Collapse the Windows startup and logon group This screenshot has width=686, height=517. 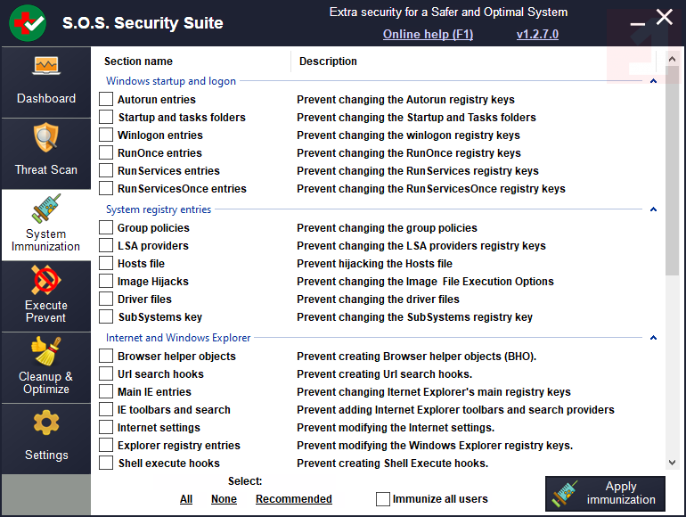coord(653,81)
